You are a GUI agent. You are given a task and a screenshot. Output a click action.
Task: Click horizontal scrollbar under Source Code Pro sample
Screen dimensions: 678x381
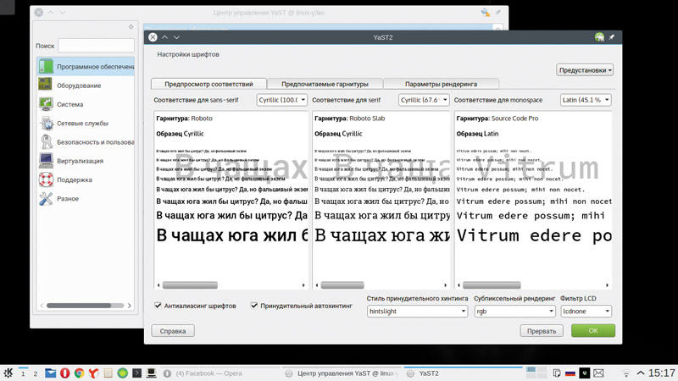492,285
